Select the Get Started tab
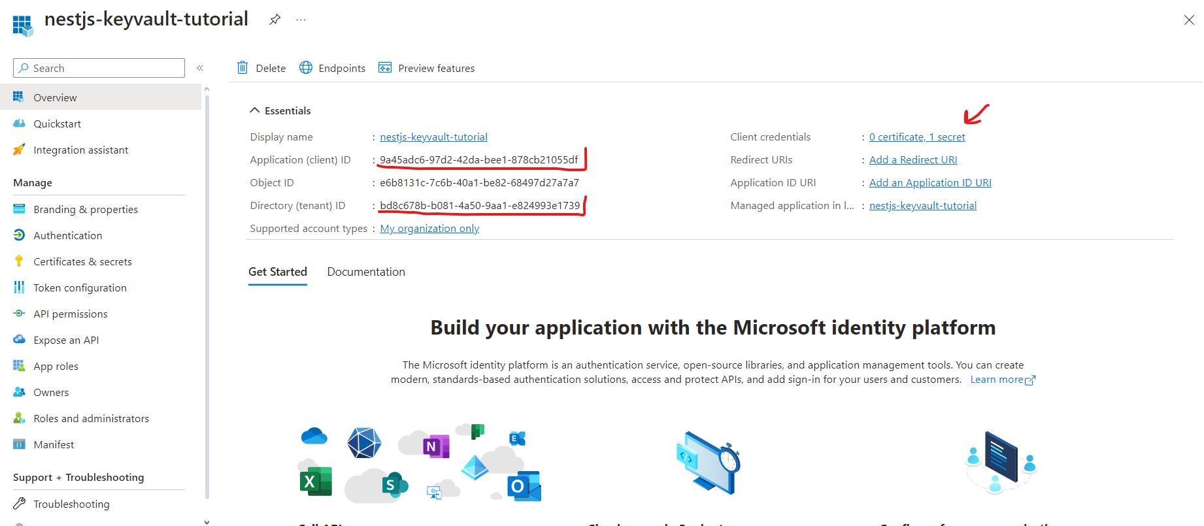Viewport: 1204px width, 526px height. click(x=278, y=272)
